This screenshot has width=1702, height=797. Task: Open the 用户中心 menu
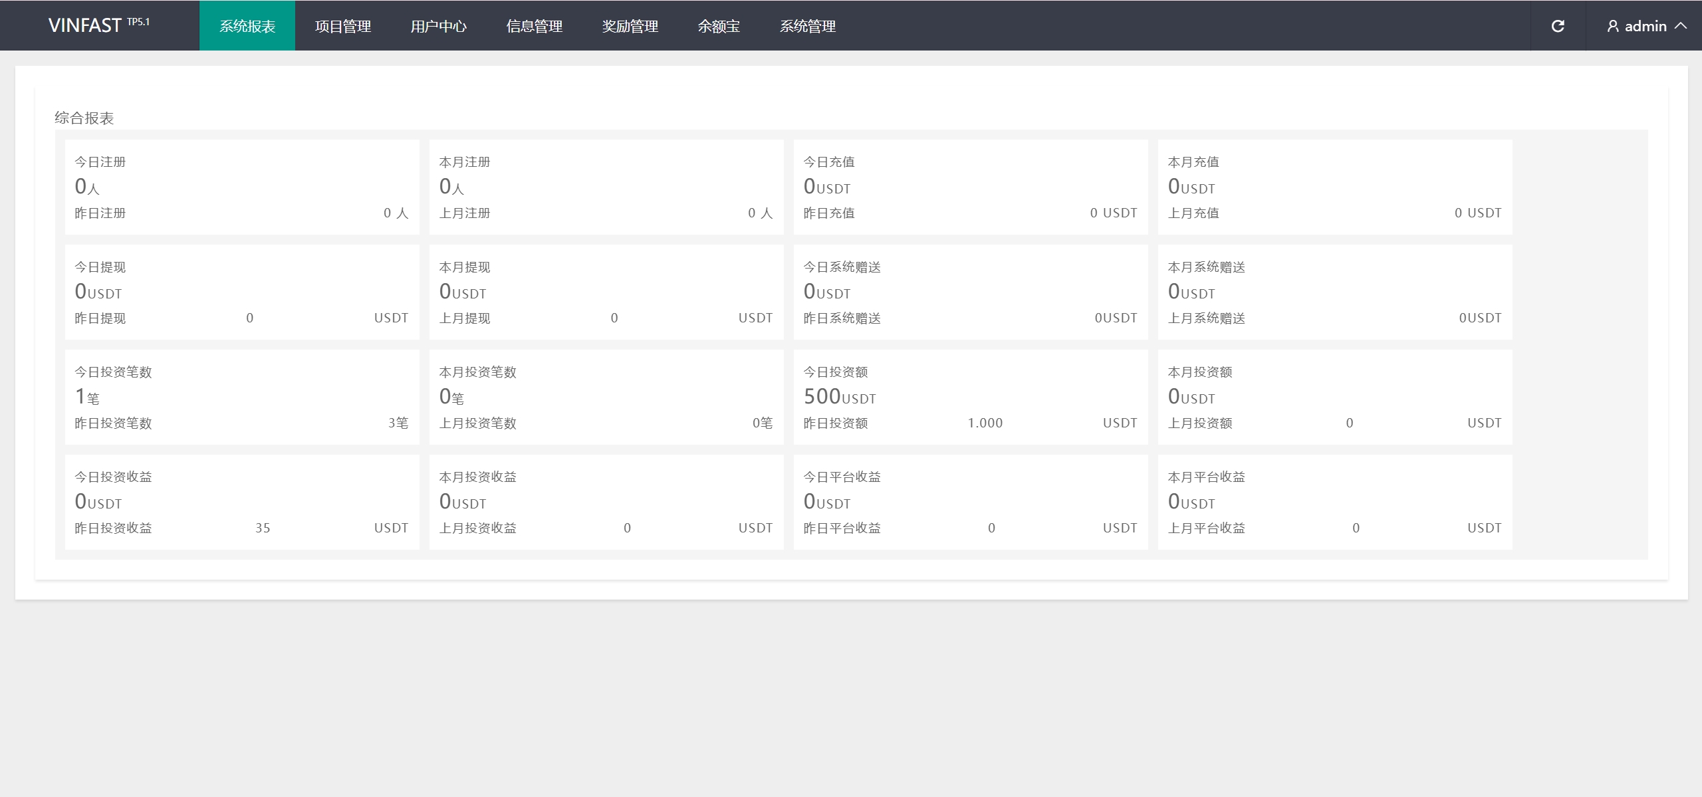439,26
